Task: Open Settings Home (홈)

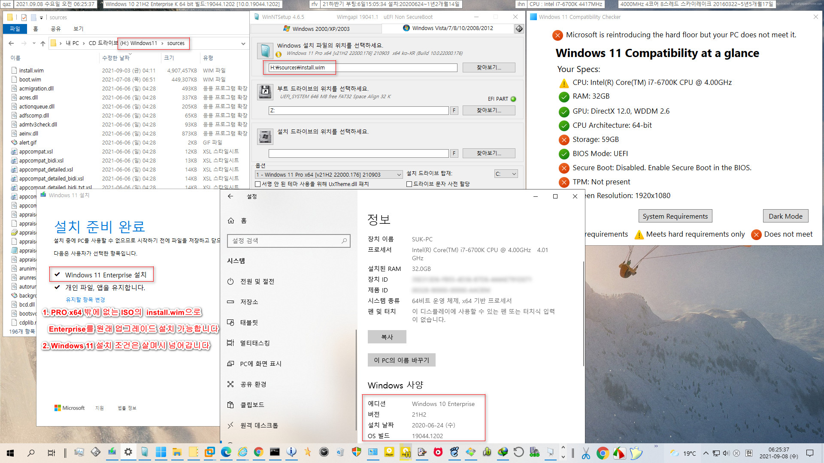Action: [x=237, y=221]
